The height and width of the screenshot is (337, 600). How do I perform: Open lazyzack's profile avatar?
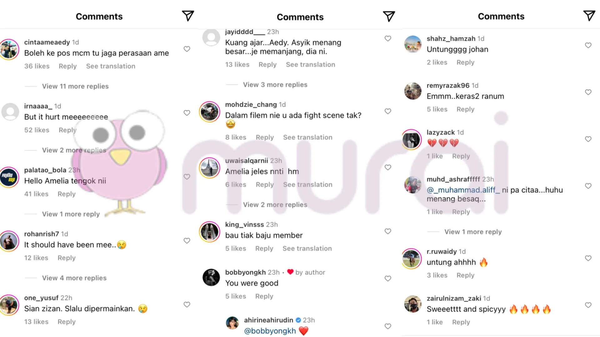412,139
